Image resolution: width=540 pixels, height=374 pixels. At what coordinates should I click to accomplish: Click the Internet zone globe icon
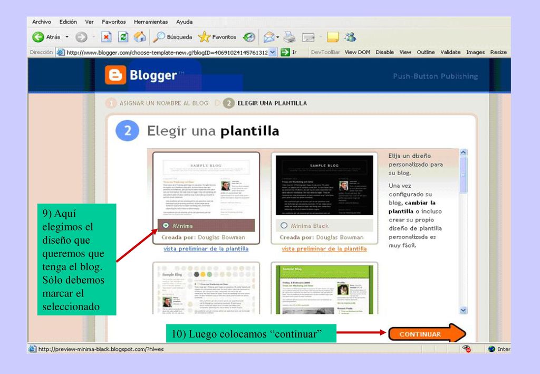click(x=491, y=349)
